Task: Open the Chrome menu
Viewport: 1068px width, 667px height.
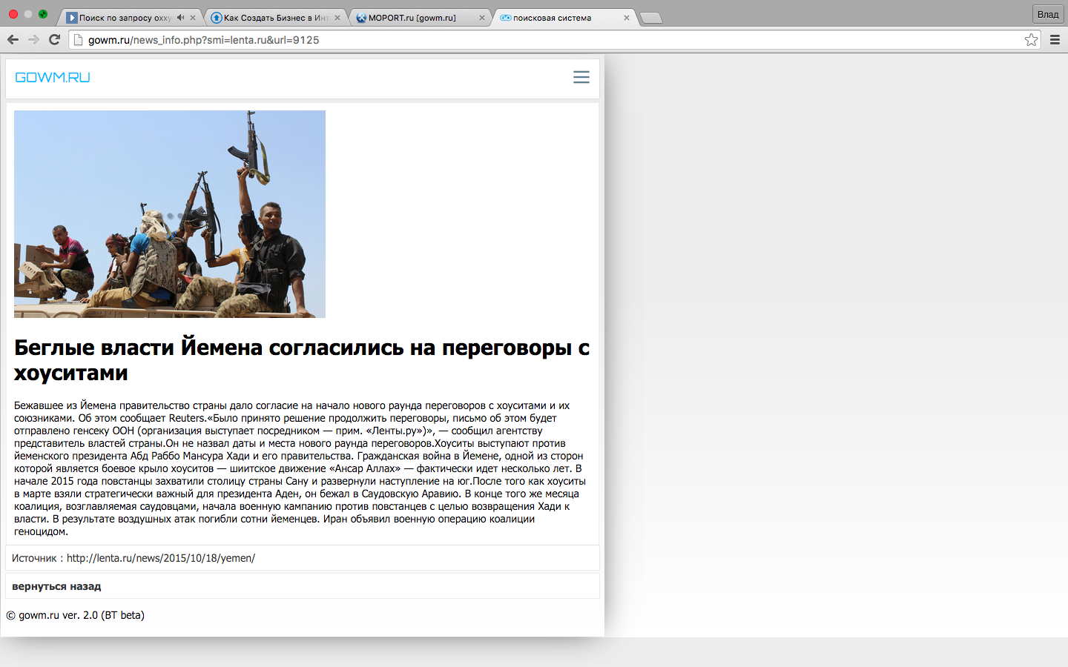Action: (1055, 40)
